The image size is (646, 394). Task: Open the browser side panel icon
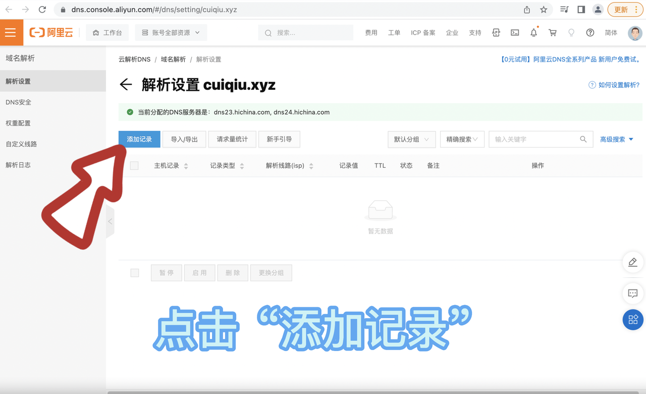(581, 10)
